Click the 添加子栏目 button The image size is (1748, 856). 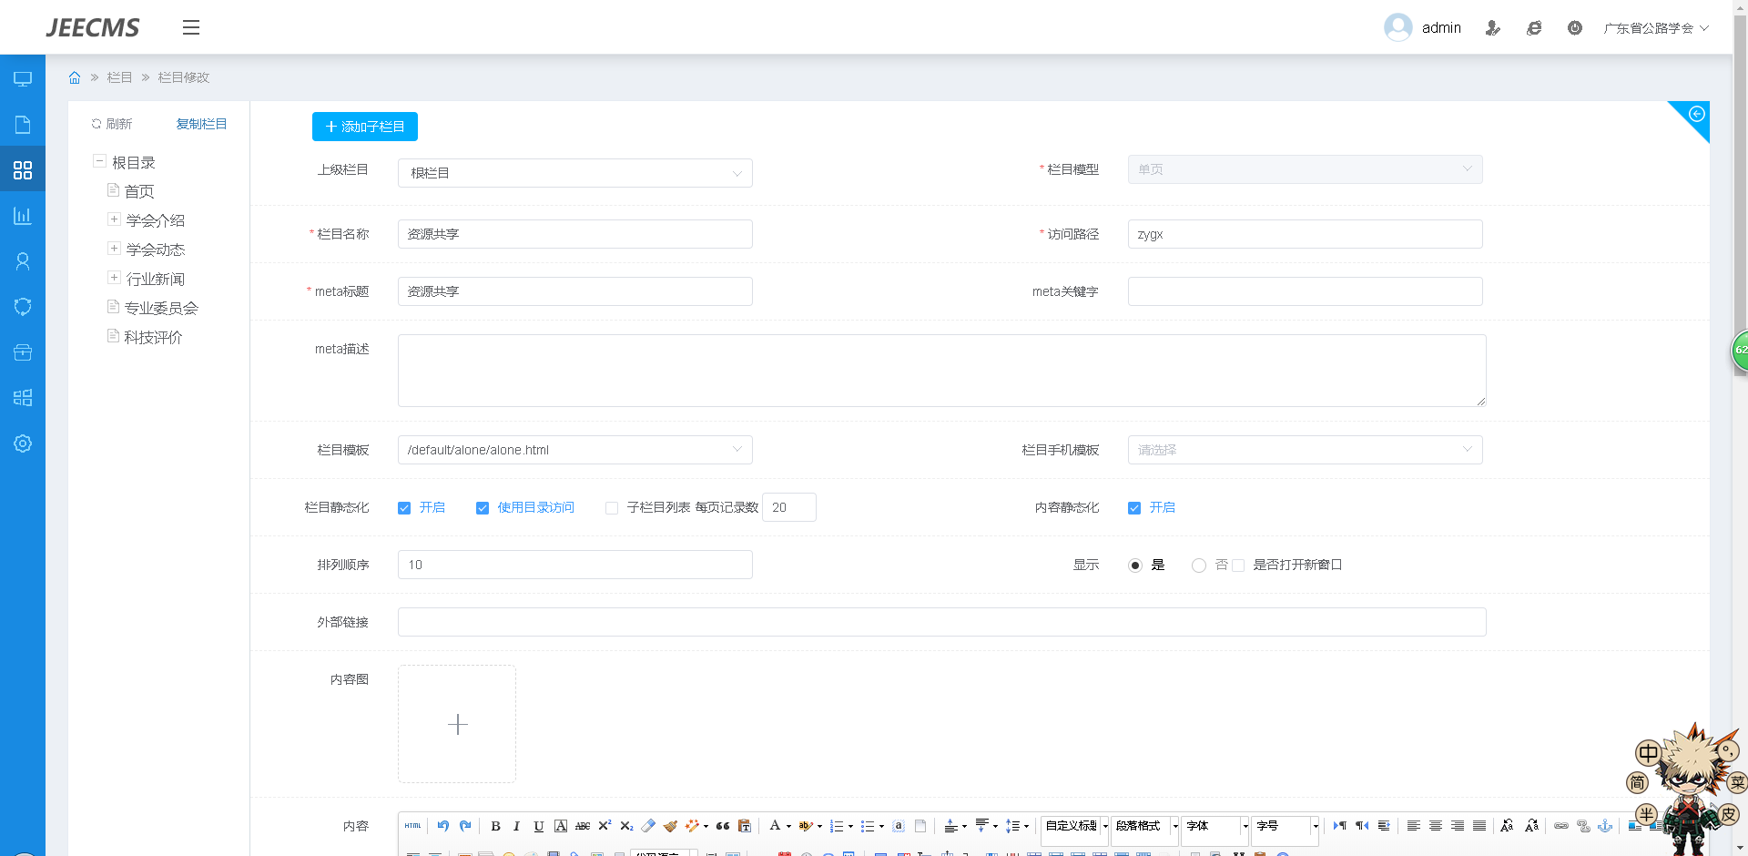[x=364, y=127]
